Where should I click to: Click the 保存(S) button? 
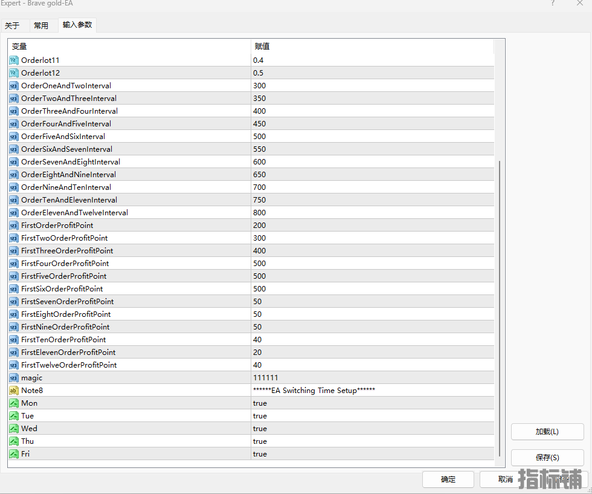[x=547, y=458]
